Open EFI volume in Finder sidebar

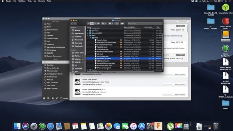(74, 65)
